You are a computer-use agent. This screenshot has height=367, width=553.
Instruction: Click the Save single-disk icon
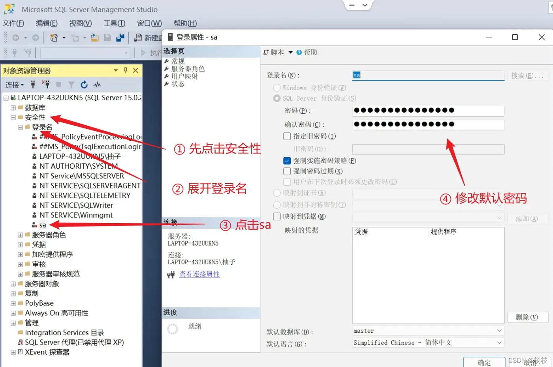[x=107, y=38]
